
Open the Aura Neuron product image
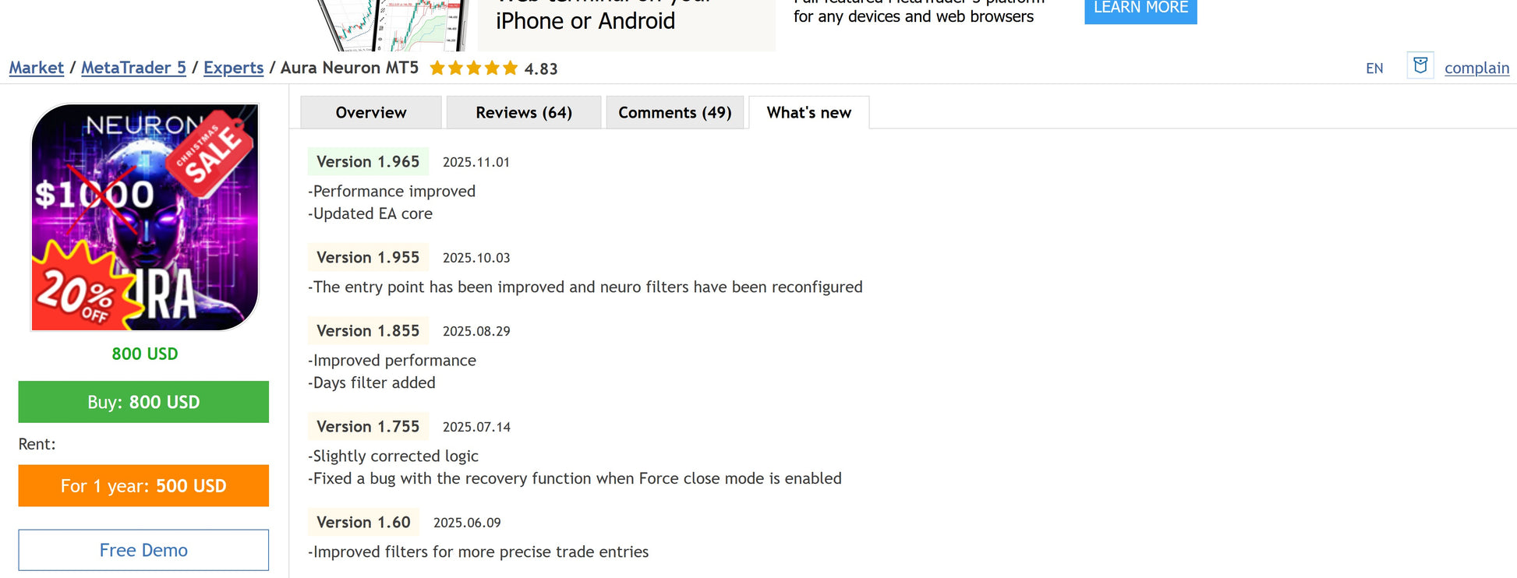coord(144,217)
